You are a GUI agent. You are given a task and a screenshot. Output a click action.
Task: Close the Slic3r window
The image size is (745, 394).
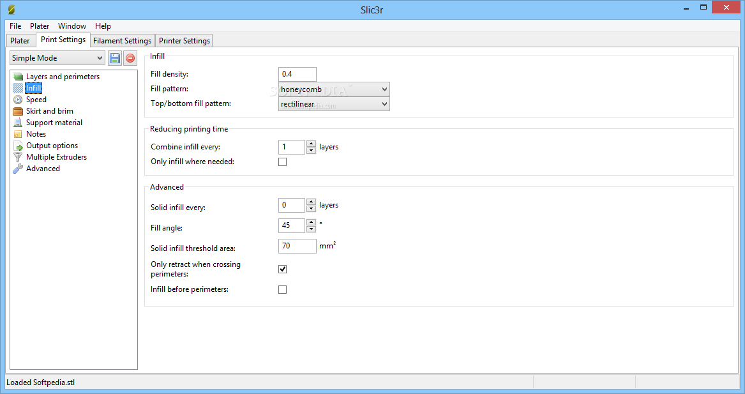pyautogui.click(x=726, y=8)
